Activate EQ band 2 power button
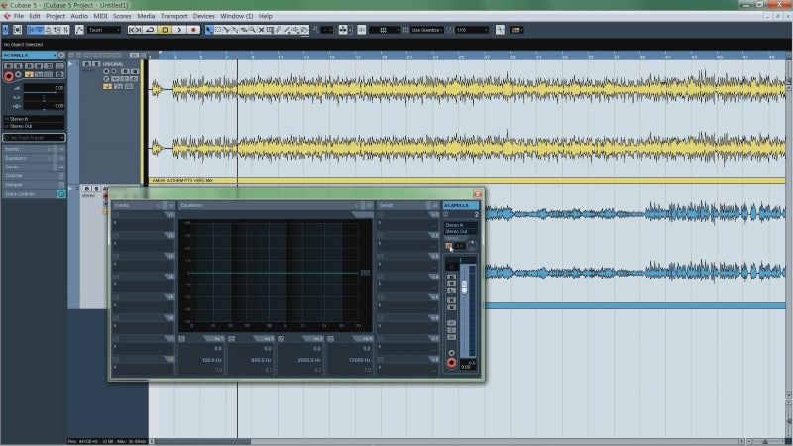 [231, 339]
